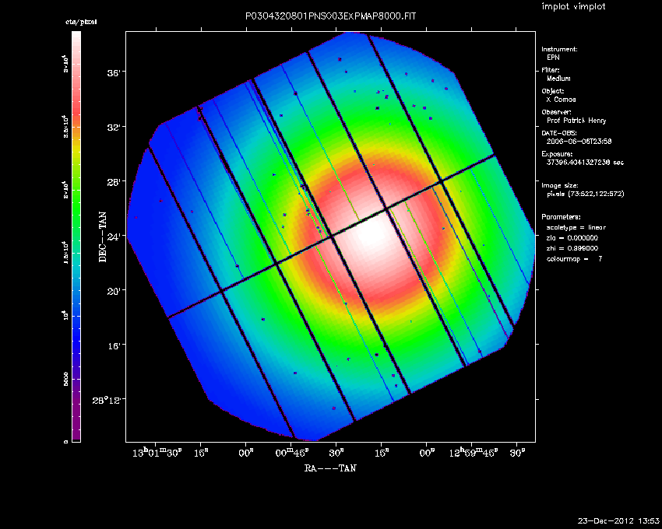This screenshot has width=662, height=529.
Task: Click the declination tick label 28°12'
Action: tap(107, 400)
